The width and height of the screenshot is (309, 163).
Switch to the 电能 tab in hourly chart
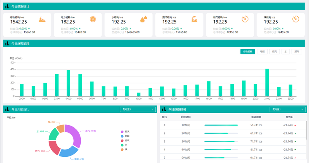pos(262,51)
